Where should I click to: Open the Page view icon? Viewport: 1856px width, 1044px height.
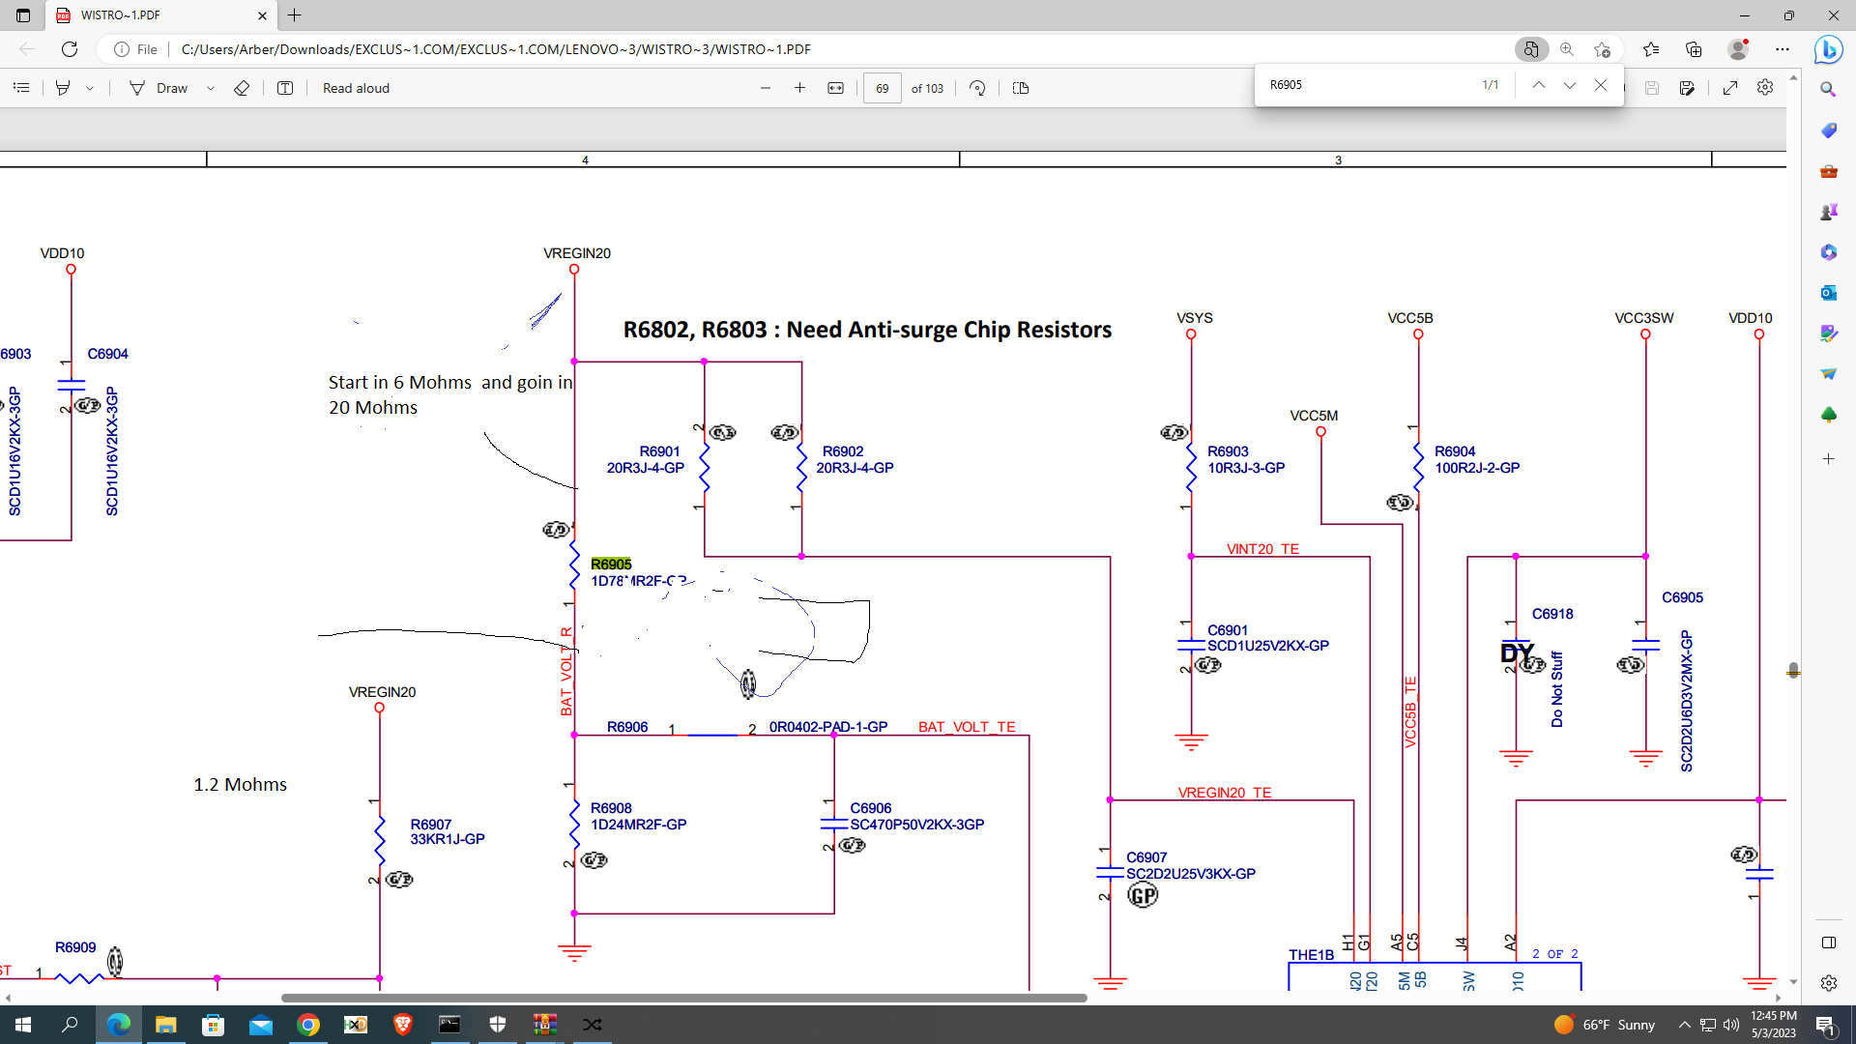(1021, 88)
